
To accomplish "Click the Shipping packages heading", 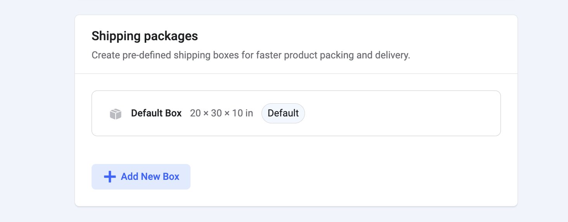I will (x=145, y=36).
